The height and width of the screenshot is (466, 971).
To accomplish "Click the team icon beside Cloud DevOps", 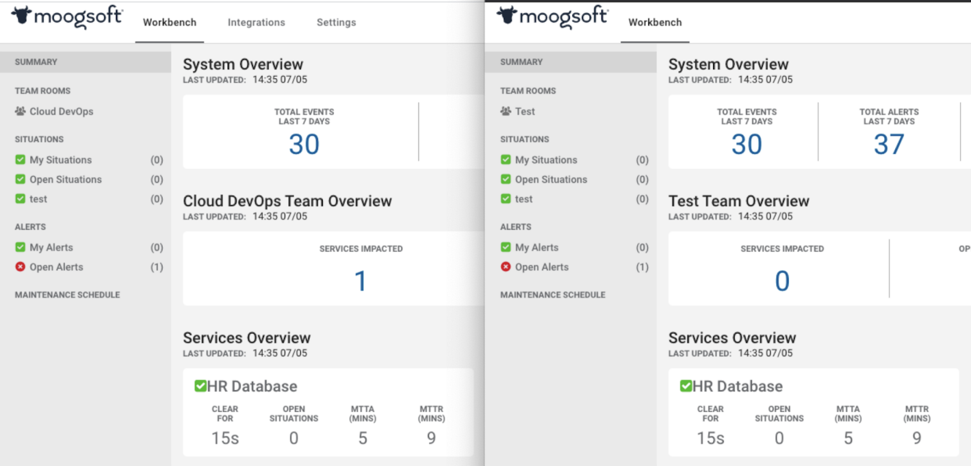I will click(20, 111).
